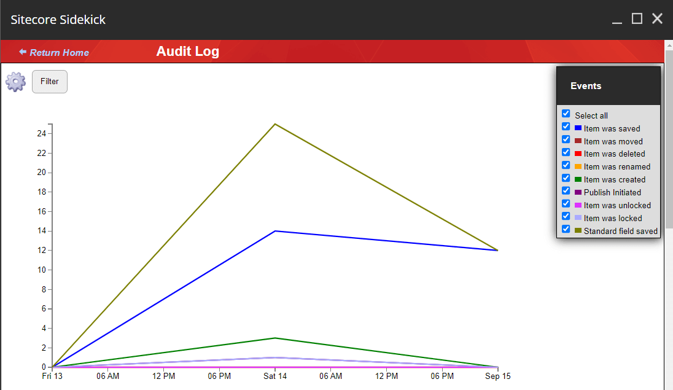
Task: Click the olive Standard field saved swatch
Action: (x=578, y=231)
